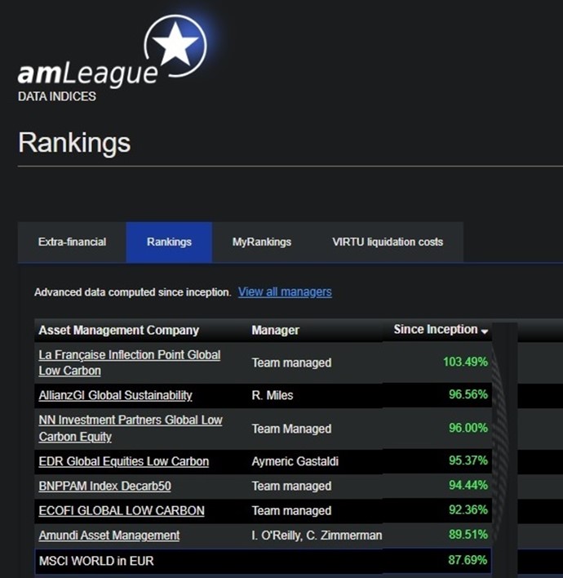This screenshot has height=578, width=563.
Task: Click the 94.44% performance value
Action: [468, 486]
